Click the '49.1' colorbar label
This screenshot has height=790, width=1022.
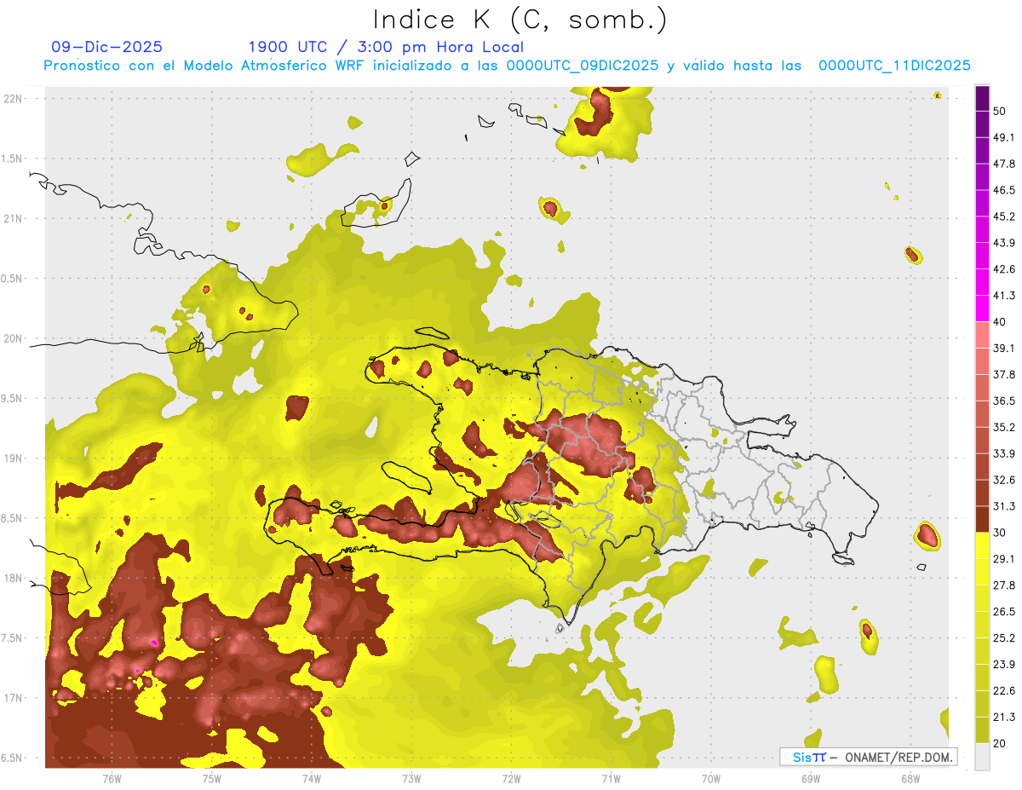(1004, 137)
